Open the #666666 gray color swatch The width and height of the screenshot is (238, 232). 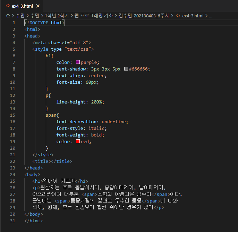pyautogui.click(x=126, y=69)
